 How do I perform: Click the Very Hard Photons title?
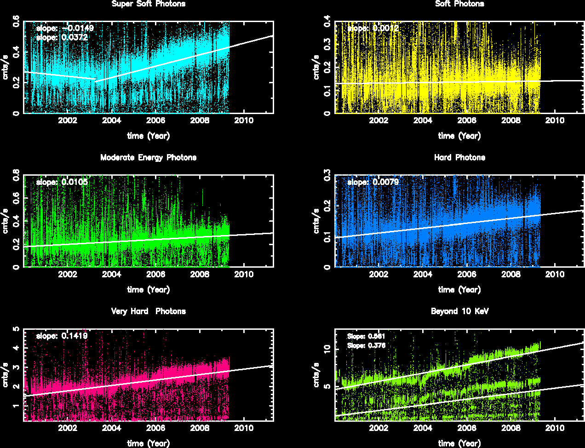click(x=148, y=311)
